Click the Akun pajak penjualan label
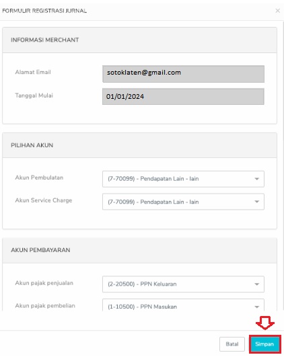This screenshot has height=357, width=284. pyautogui.click(x=44, y=283)
